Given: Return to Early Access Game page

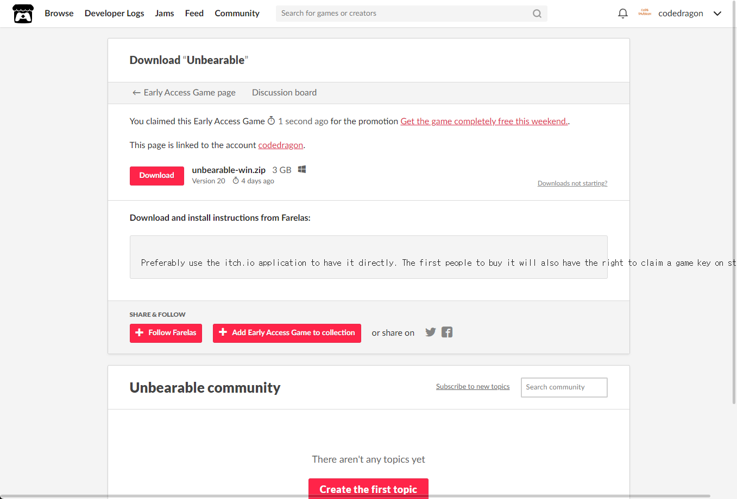Looking at the screenshot, I should tap(184, 92).
